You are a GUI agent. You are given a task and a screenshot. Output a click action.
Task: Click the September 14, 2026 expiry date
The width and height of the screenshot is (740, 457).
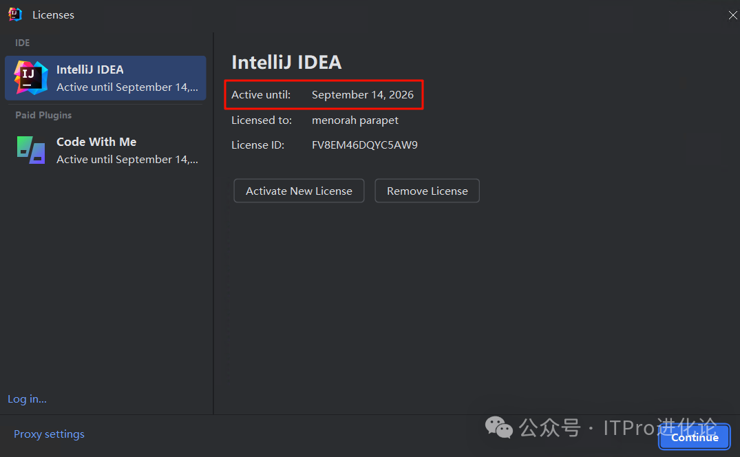[362, 95]
